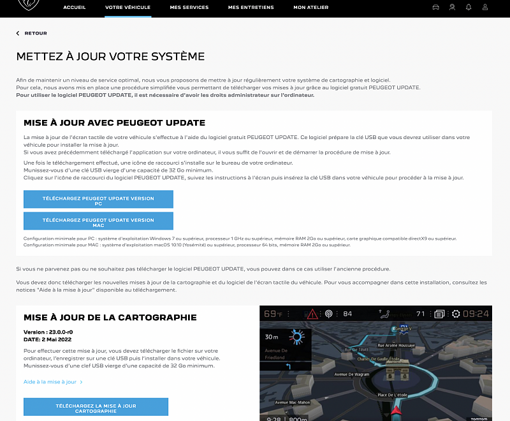Click the Configuration minimale pour PC line
This screenshot has height=421, width=510.
(240, 239)
